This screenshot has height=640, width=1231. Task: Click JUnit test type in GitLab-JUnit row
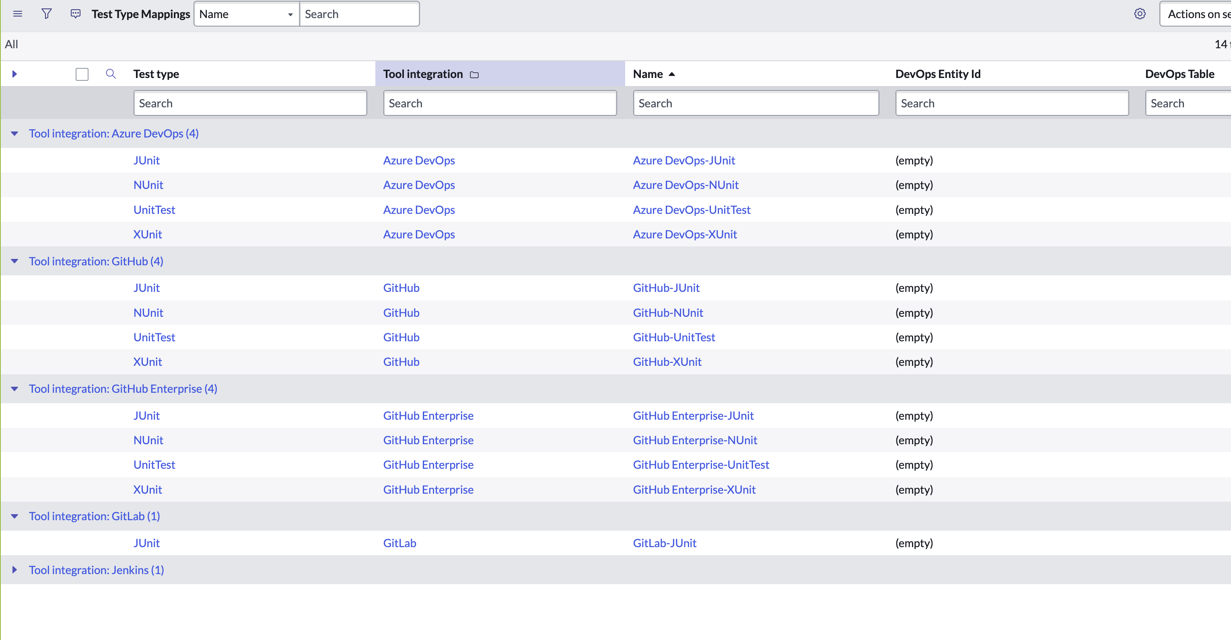pos(146,543)
